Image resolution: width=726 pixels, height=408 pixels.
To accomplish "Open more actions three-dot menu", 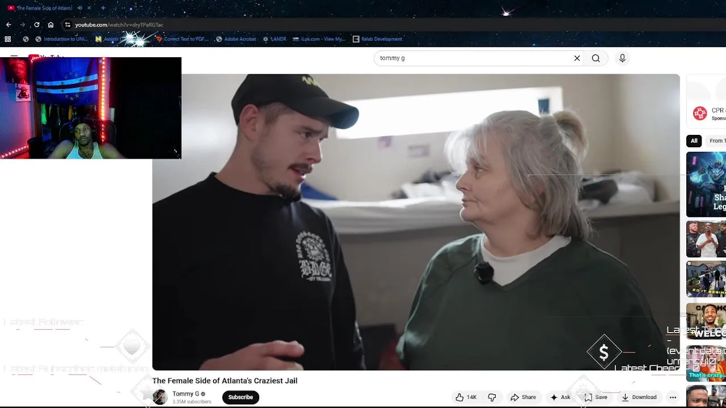I will (673, 397).
